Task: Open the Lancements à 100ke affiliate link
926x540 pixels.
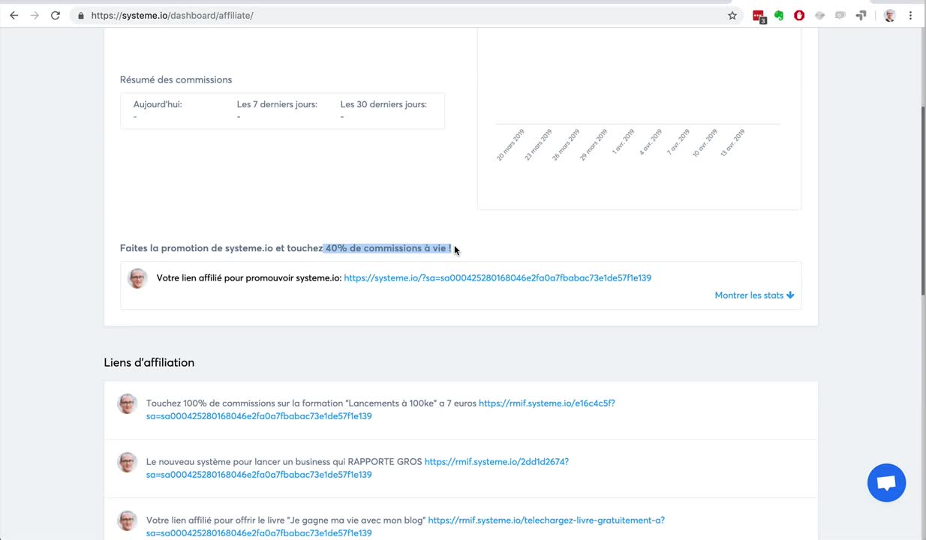Action: (380, 409)
